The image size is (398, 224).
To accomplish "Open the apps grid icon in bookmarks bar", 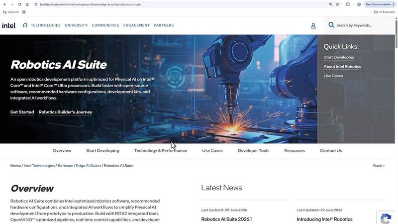I will [24, 12].
